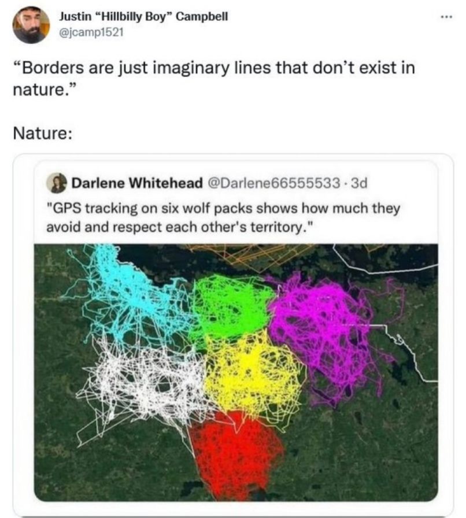This screenshot has width=466, height=518.
Task: Click the "Borders are just imaginary lines" tweet text
Action: (x=214, y=79)
